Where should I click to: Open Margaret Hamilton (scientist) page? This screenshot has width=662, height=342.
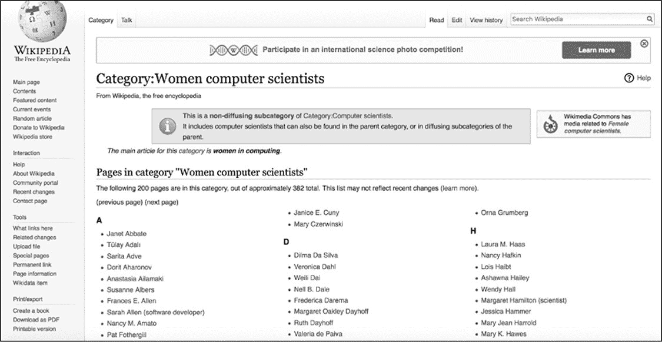(524, 300)
